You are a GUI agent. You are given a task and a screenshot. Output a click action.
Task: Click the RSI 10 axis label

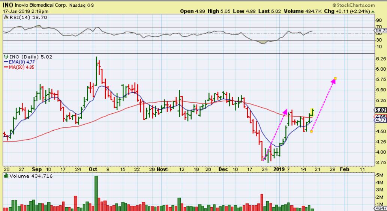(379, 47)
